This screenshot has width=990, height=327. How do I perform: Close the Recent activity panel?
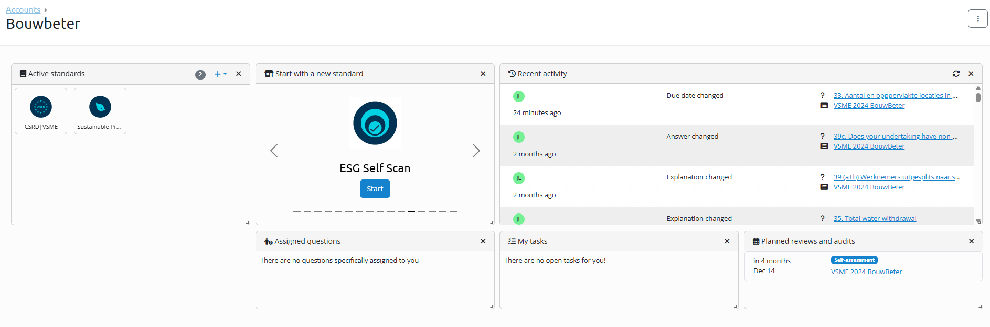click(971, 74)
